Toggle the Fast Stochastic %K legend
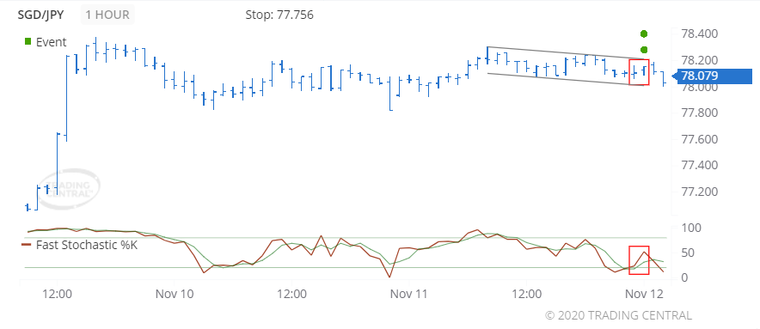This screenshot has height=329, width=760. (x=87, y=245)
